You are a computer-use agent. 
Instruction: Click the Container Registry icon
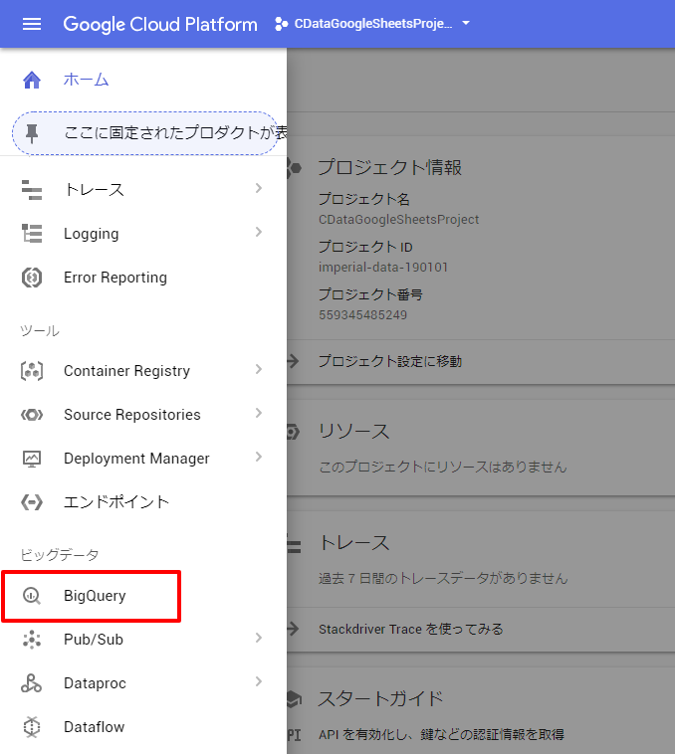pyautogui.click(x=32, y=371)
